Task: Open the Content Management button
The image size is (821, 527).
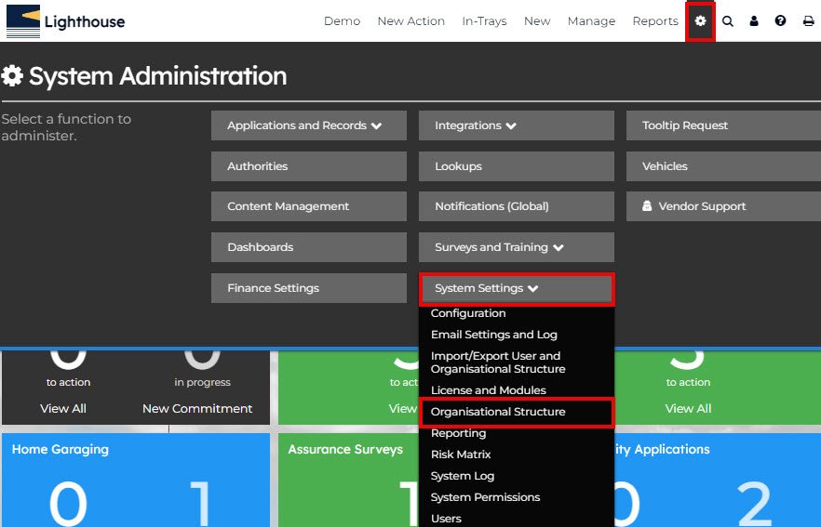Action: [x=308, y=206]
